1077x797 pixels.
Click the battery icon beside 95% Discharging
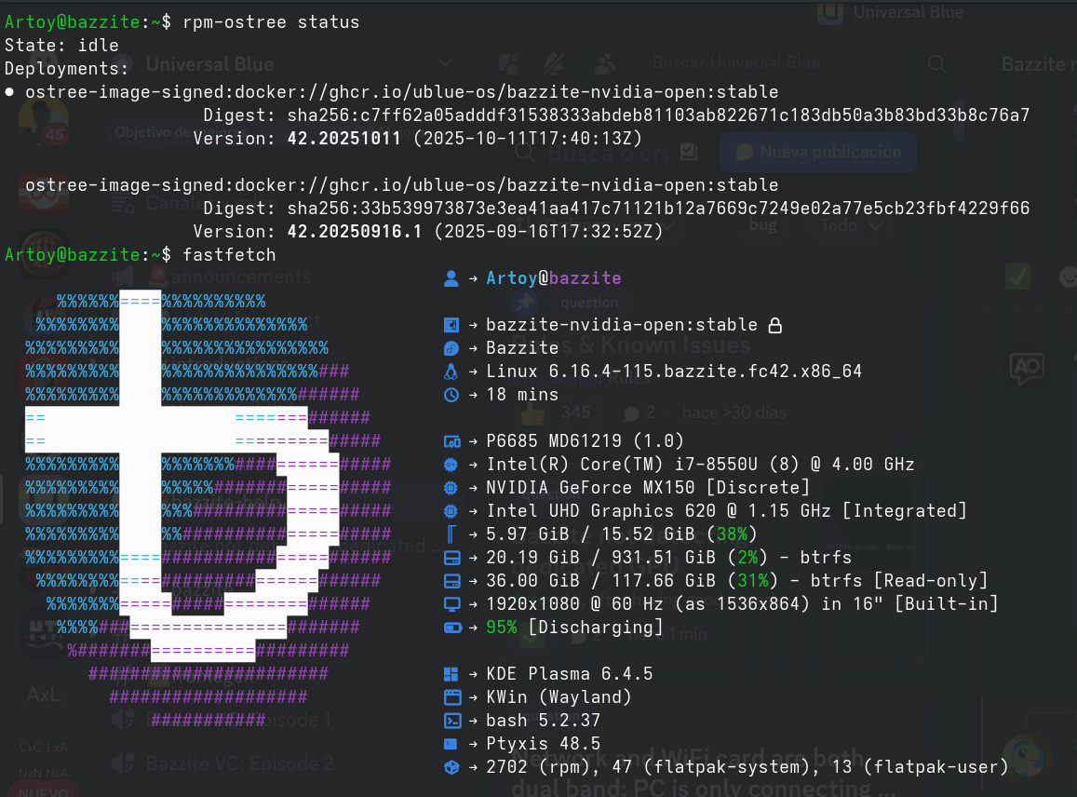(x=452, y=628)
